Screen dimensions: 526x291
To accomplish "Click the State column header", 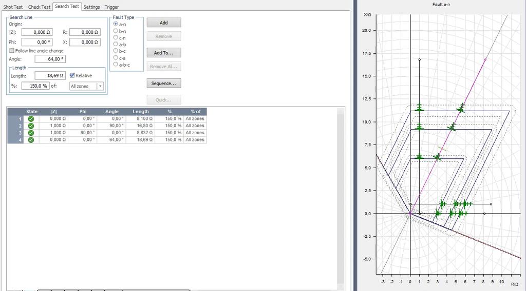I will [32, 112].
